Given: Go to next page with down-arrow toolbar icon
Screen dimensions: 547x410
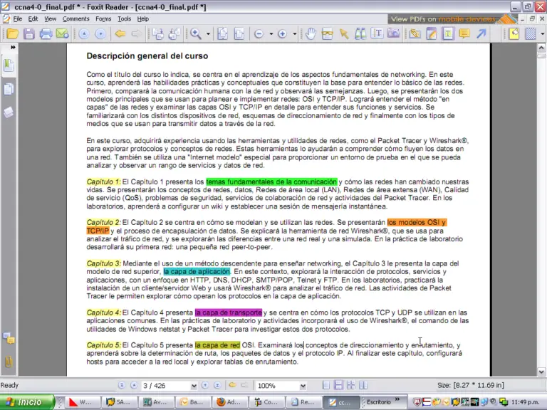Looking at the screenshot, I should tap(100, 34).
